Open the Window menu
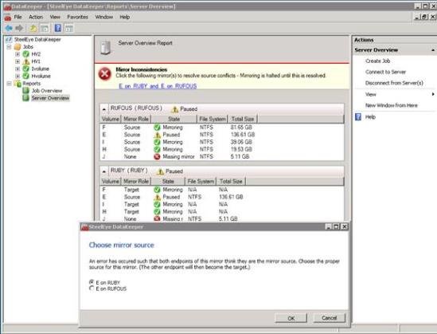437x334 pixels. click(104, 17)
